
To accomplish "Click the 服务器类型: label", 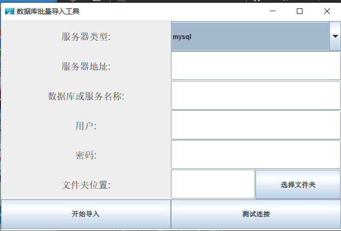I will pyautogui.click(x=86, y=37).
